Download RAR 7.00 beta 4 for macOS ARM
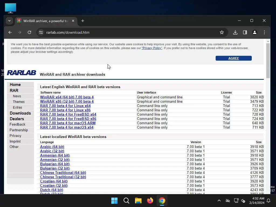 [68, 123]
